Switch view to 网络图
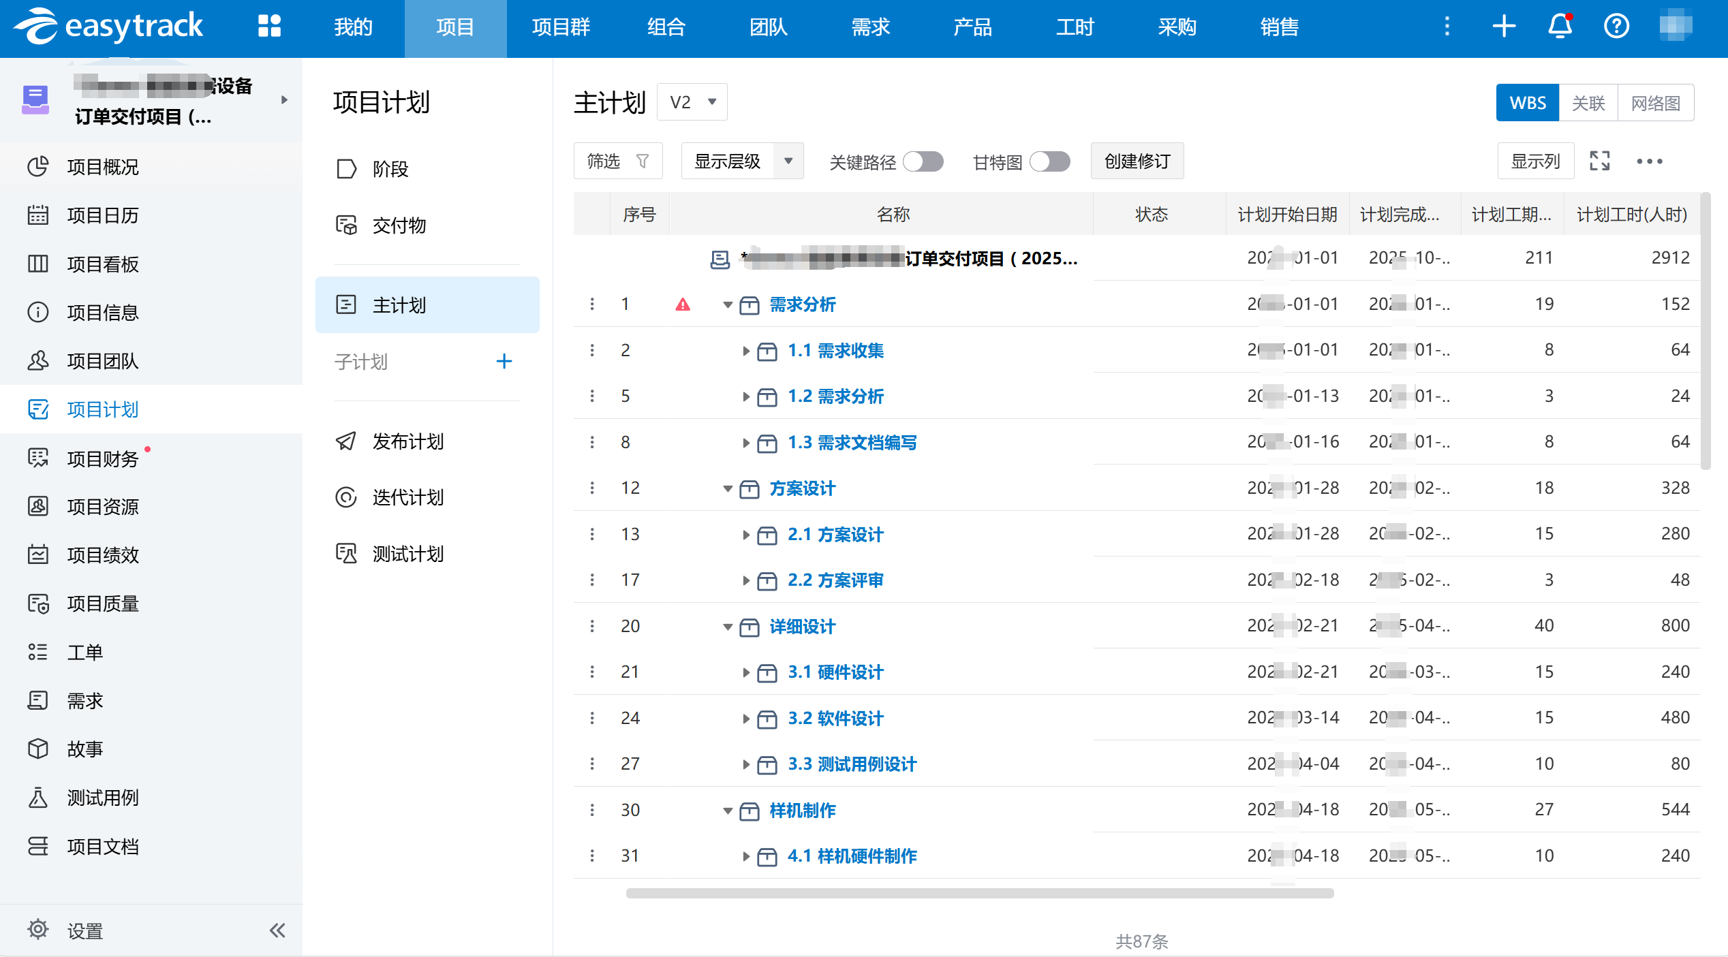 (1655, 103)
